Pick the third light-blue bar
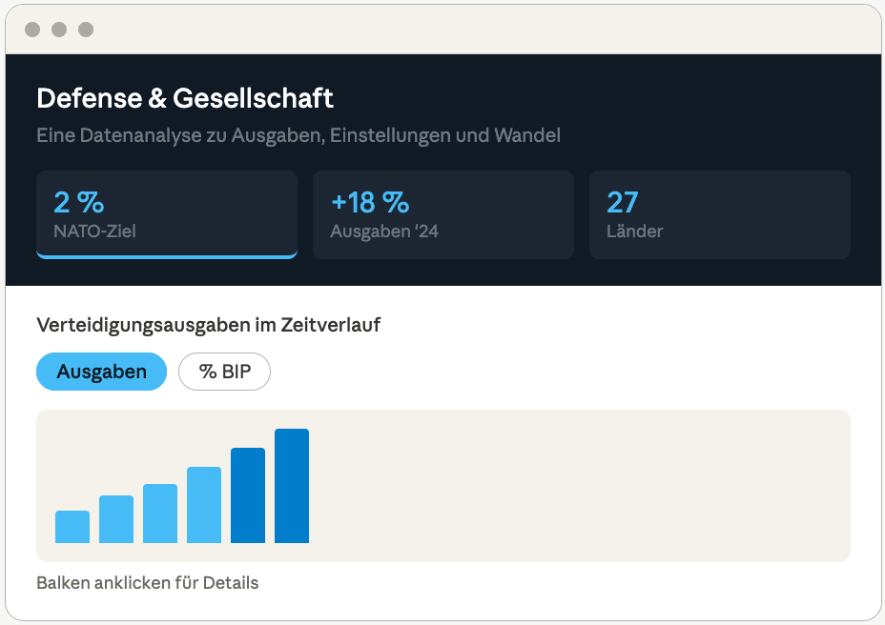The image size is (885, 625). [x=160, y=514]
